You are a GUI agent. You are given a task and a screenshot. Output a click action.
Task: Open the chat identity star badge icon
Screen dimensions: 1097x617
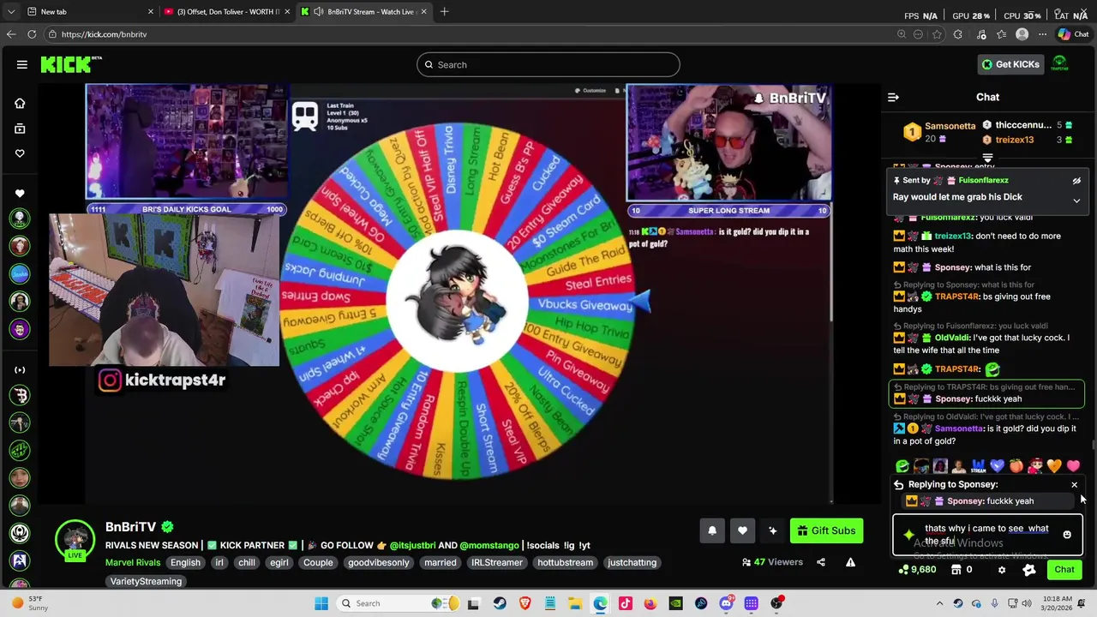[x=908, y=535]
